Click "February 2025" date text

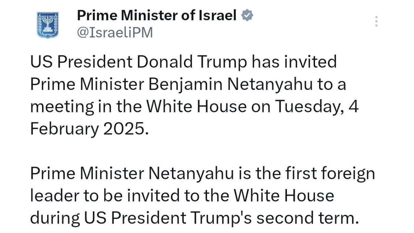(x=90, y=129)
